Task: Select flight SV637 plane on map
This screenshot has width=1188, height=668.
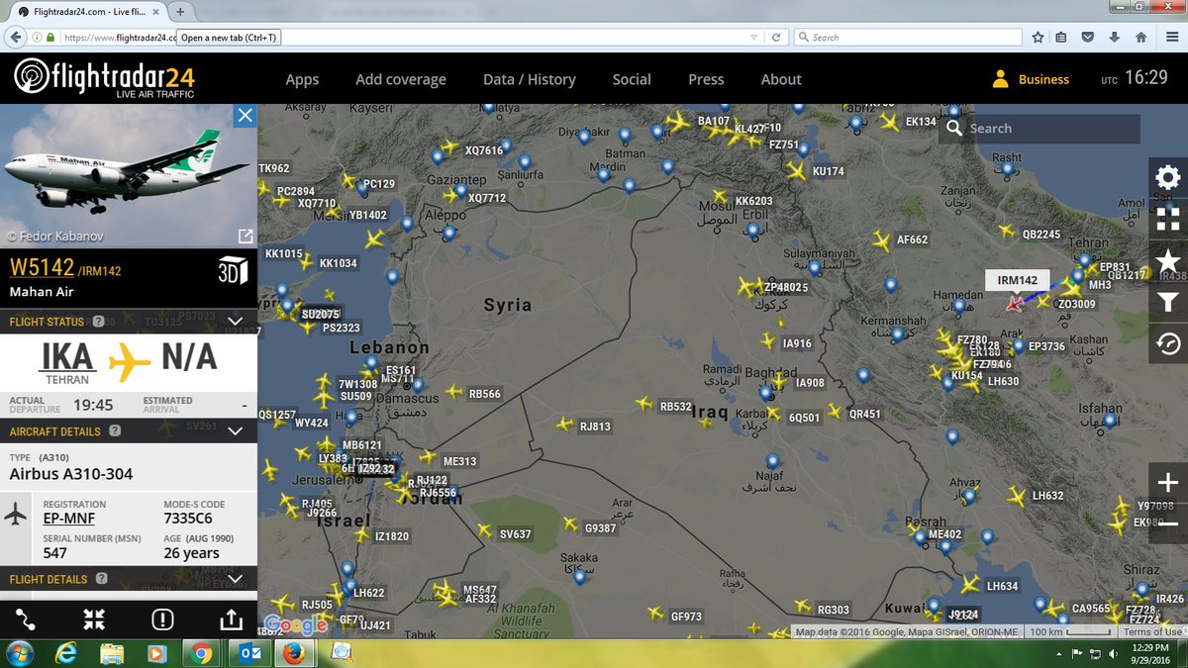Action: [484, 530]
